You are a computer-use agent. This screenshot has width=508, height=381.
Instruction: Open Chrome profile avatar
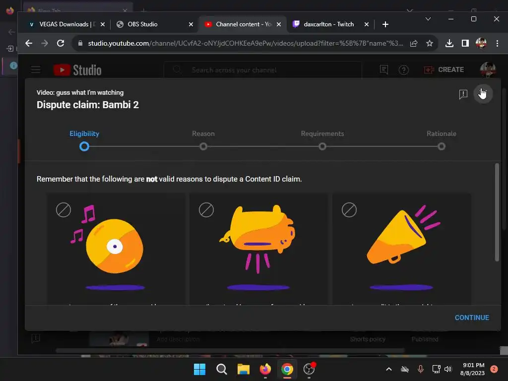[481, 43]
